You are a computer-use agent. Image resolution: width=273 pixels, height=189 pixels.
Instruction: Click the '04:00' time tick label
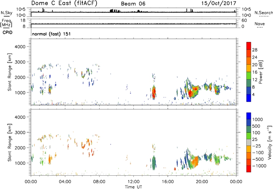[x=65, y=182]
